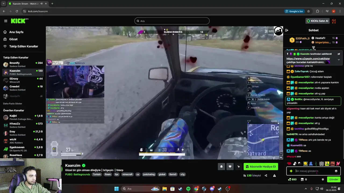
Task: Open recommended channel wtcN
Action: tap(23, 141)
